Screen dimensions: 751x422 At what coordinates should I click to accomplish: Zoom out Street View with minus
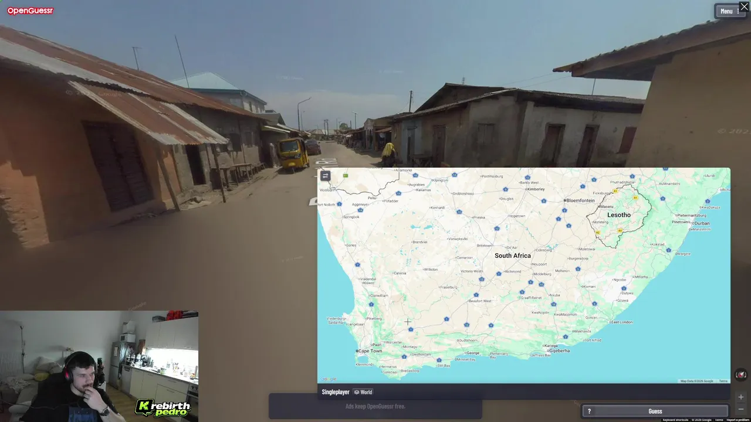pos(740,409)
